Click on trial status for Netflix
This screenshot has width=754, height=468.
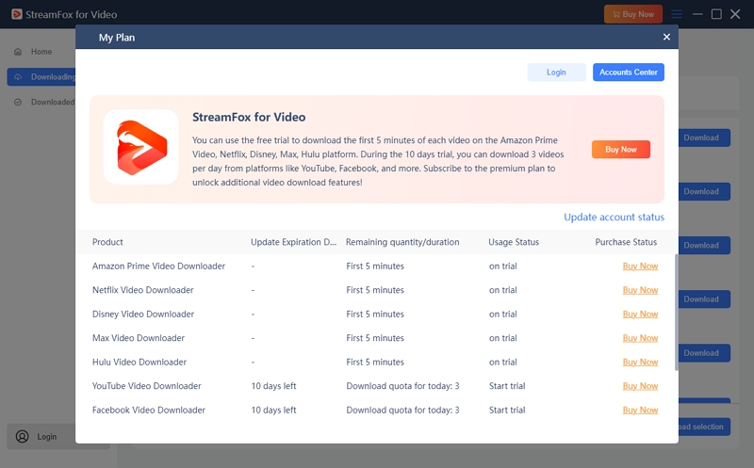[503, 290]
